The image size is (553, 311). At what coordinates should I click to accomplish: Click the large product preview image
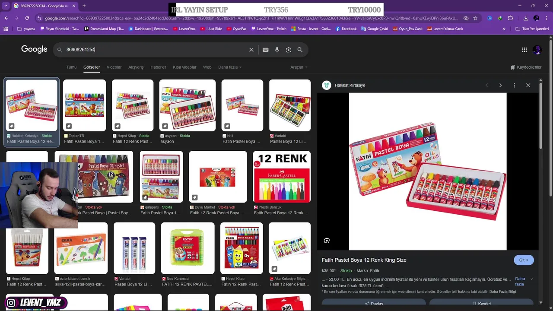(x=428, y=171)
